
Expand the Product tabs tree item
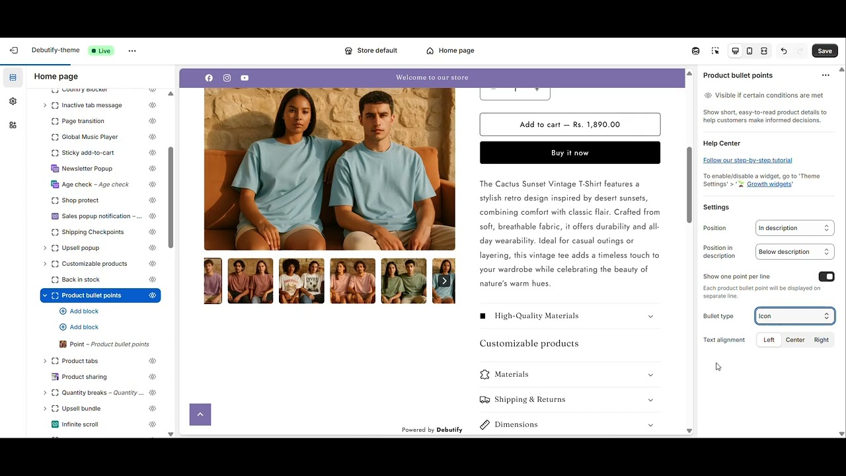pyautogui.click(x=45, y=361)
